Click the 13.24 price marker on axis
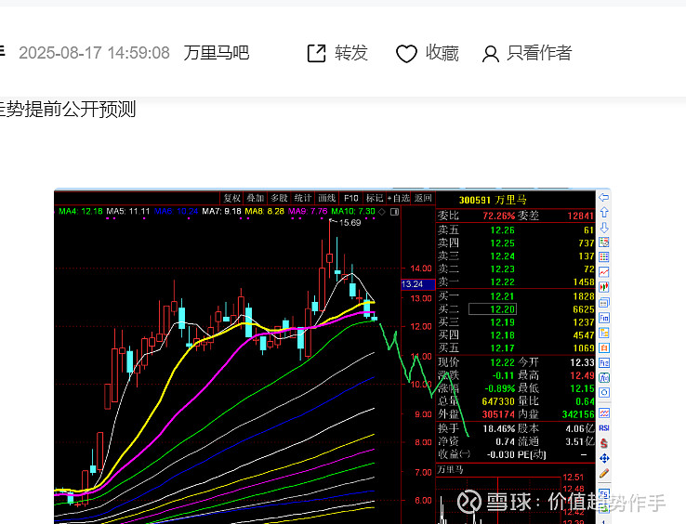This screenshot has height=524, width=686. click(x=417, y=284)
